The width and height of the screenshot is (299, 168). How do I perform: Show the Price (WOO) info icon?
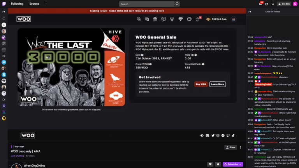150,64
